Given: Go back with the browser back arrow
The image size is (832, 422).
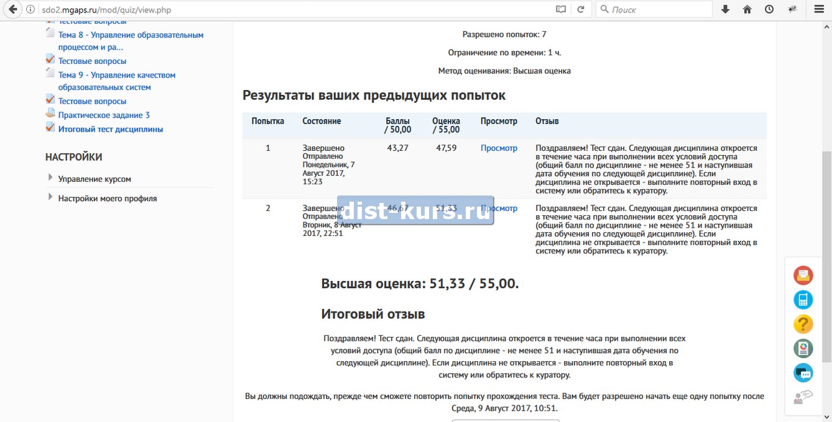Looking at the screenshot, I should tap(12, 9).
